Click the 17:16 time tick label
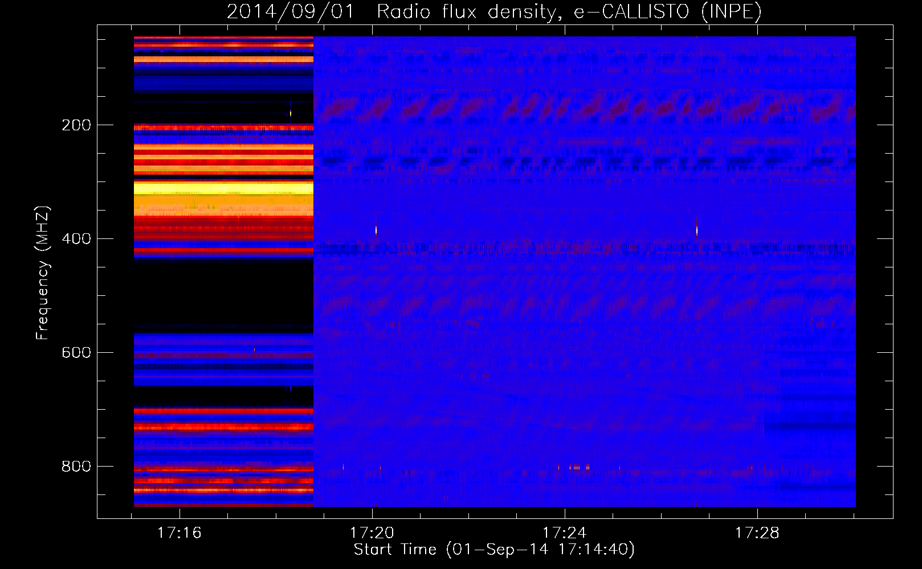The width and height of the screenshot is (922, 569). (x=179, y=533)
